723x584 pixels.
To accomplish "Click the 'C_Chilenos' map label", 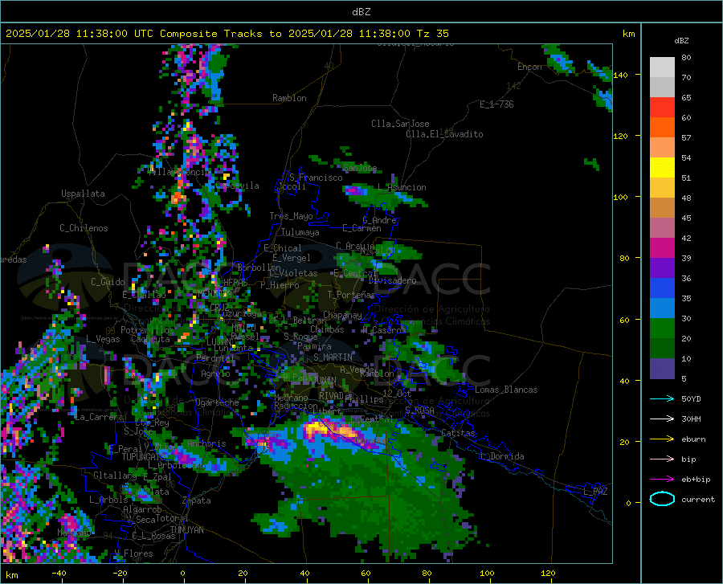I will pos(84,228).
